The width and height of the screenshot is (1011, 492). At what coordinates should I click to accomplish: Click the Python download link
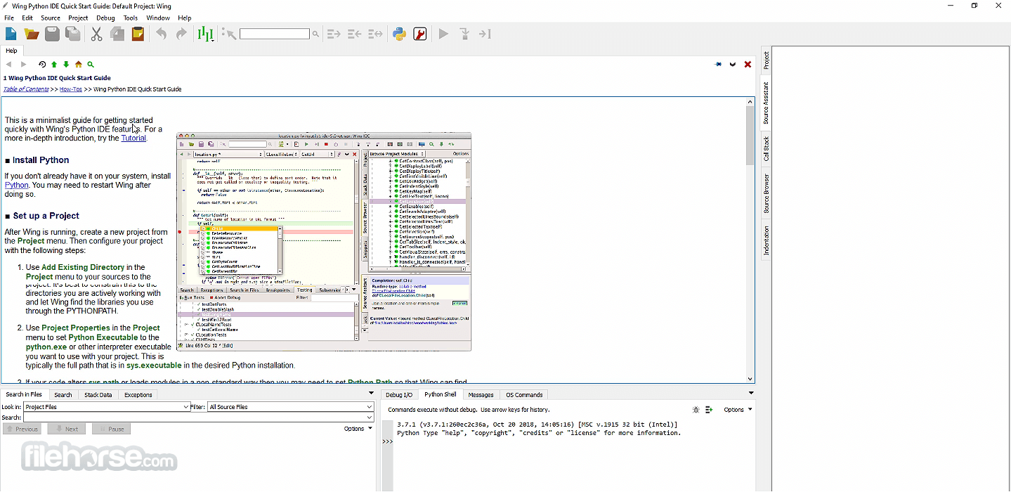pyautogui.click(x=17, y=186)
